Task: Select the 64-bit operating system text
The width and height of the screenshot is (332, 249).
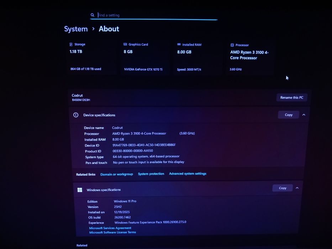Action: (146, 157)
